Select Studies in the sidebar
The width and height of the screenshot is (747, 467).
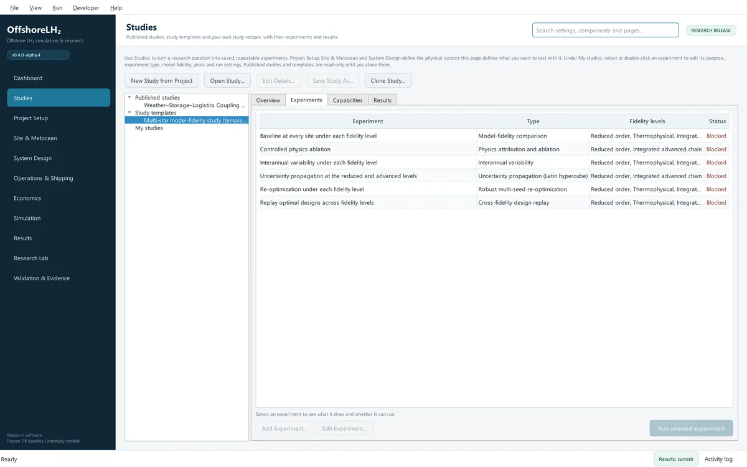[x=59, y=98]
